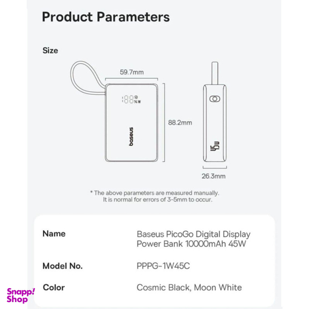Click the baseus logo on the power bank

(x=131, y=137)
